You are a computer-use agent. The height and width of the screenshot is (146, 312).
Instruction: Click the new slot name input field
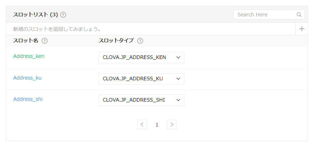[150, 29]
